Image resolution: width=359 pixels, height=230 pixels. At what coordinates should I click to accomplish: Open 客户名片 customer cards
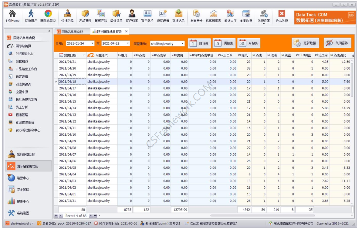(x=147, y=16)
